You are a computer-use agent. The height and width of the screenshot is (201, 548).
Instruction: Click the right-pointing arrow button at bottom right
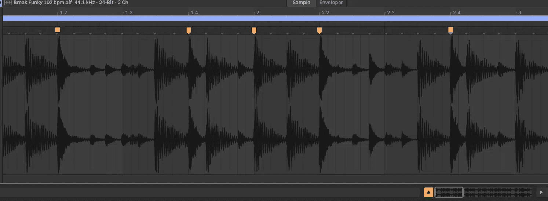[x=541, y=192]
